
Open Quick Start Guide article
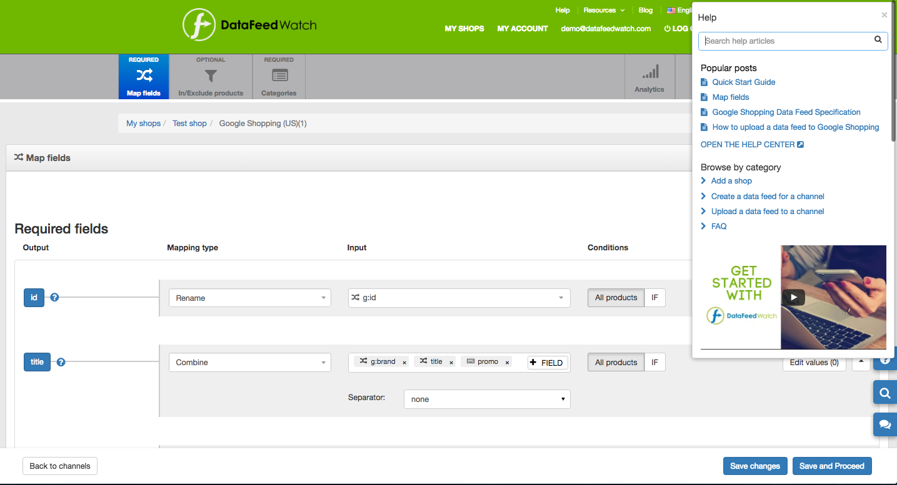point(744,82)
